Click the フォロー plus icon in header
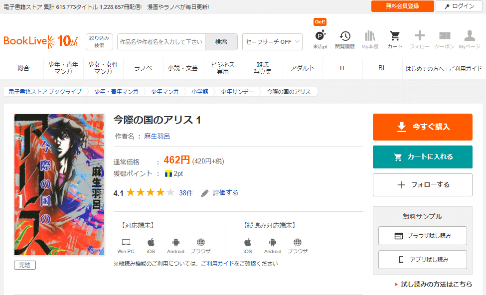This screenshot has height=295, width=486. [419, 36]
